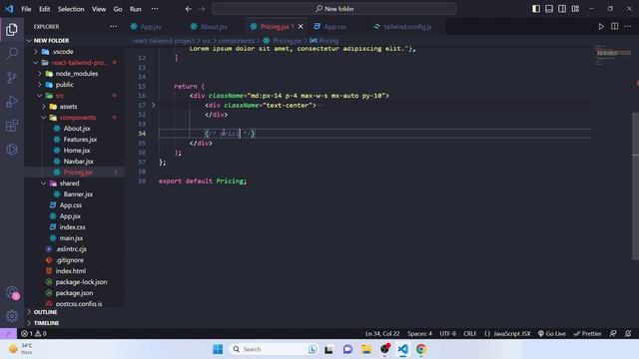Open the Search view in activity bar
The image size is (639, 359).
click(x=12, y=53)
